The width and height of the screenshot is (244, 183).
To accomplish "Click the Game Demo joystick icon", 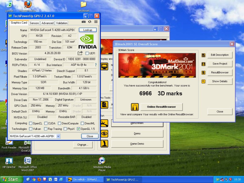I will 104,144.
